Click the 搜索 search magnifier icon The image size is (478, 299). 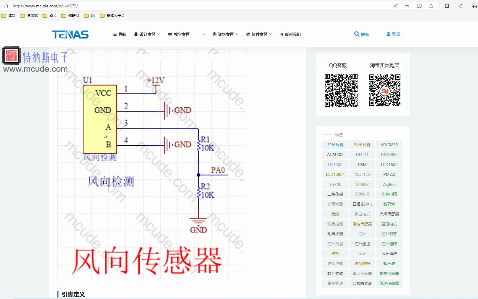pos(357,34)
